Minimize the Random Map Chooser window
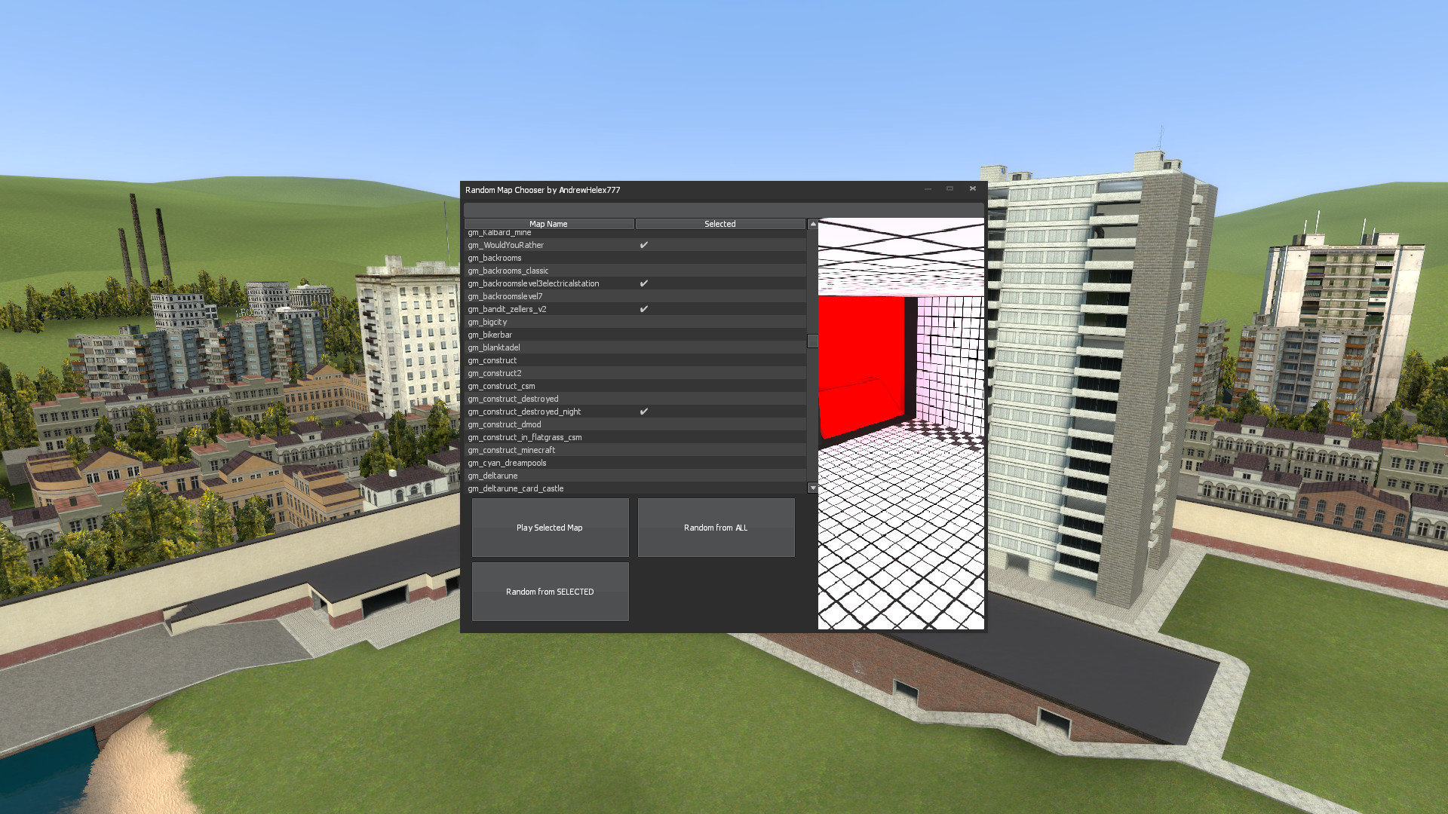 [926, 188]
